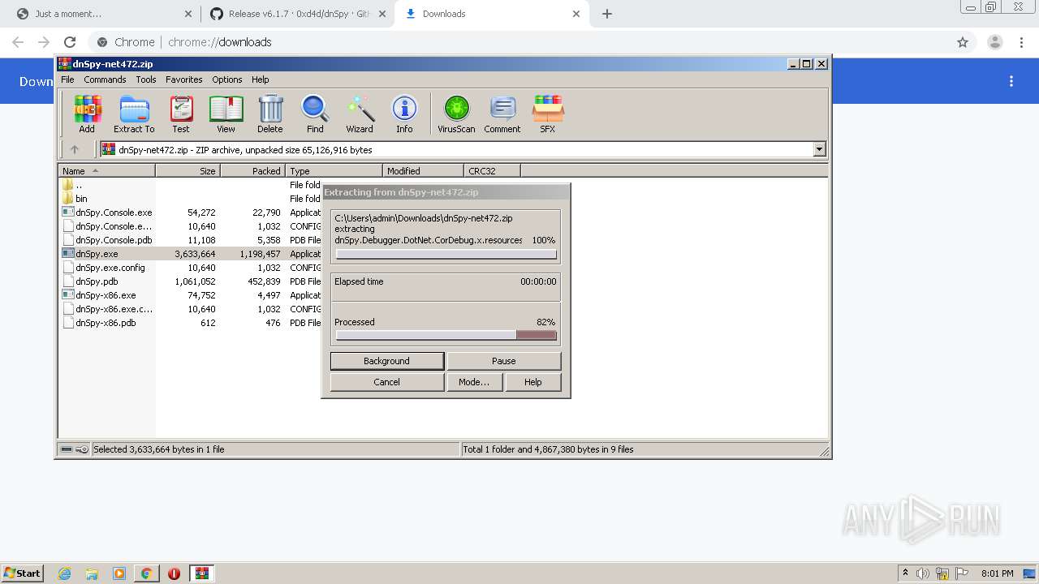The image size is (1039, 584).
Task: Click the Delete trash can icon
Action: [x=270, y=114]
